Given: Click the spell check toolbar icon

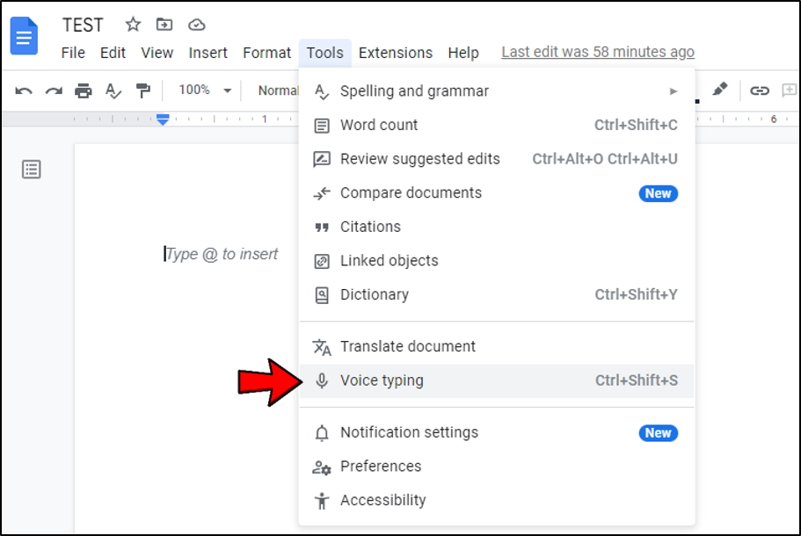Looking at the screenshot, I should pyautogui.click(x=113, y=91).
